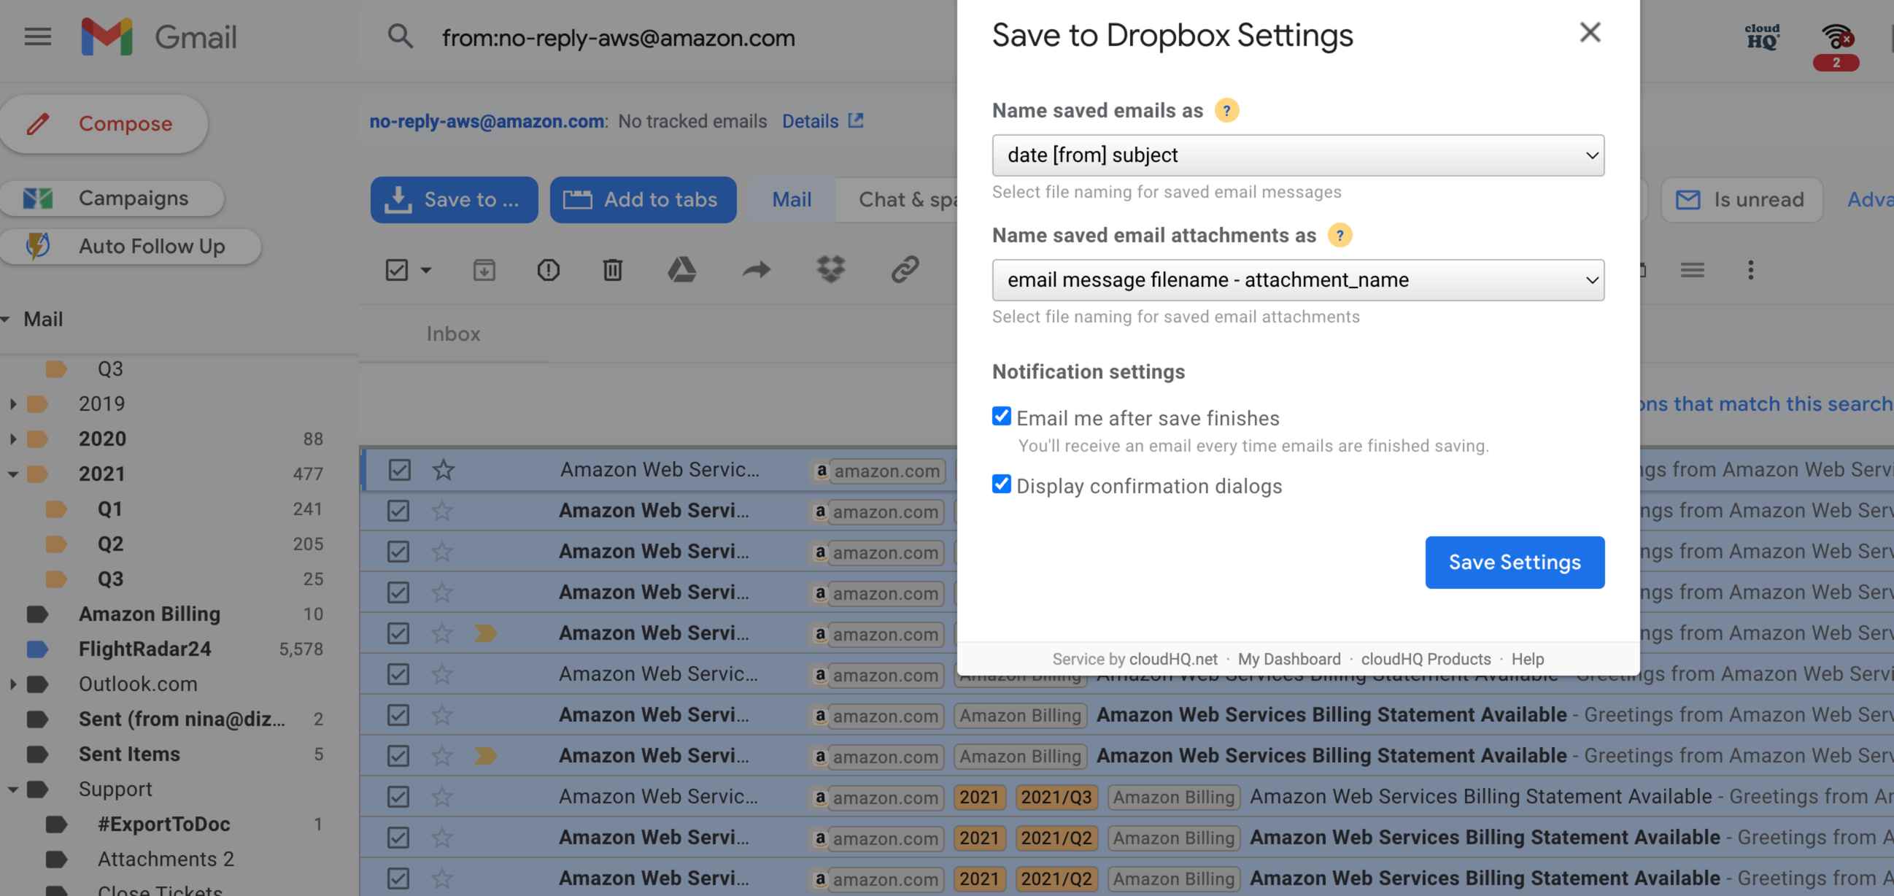Open the Amazon Billing label

(150, 614)
